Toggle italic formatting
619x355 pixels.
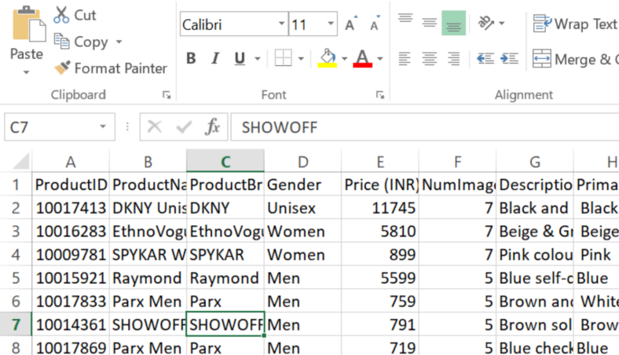[x=214, y=58]
